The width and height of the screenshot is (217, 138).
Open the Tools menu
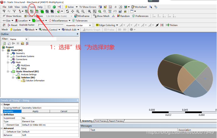pos(32,7)
